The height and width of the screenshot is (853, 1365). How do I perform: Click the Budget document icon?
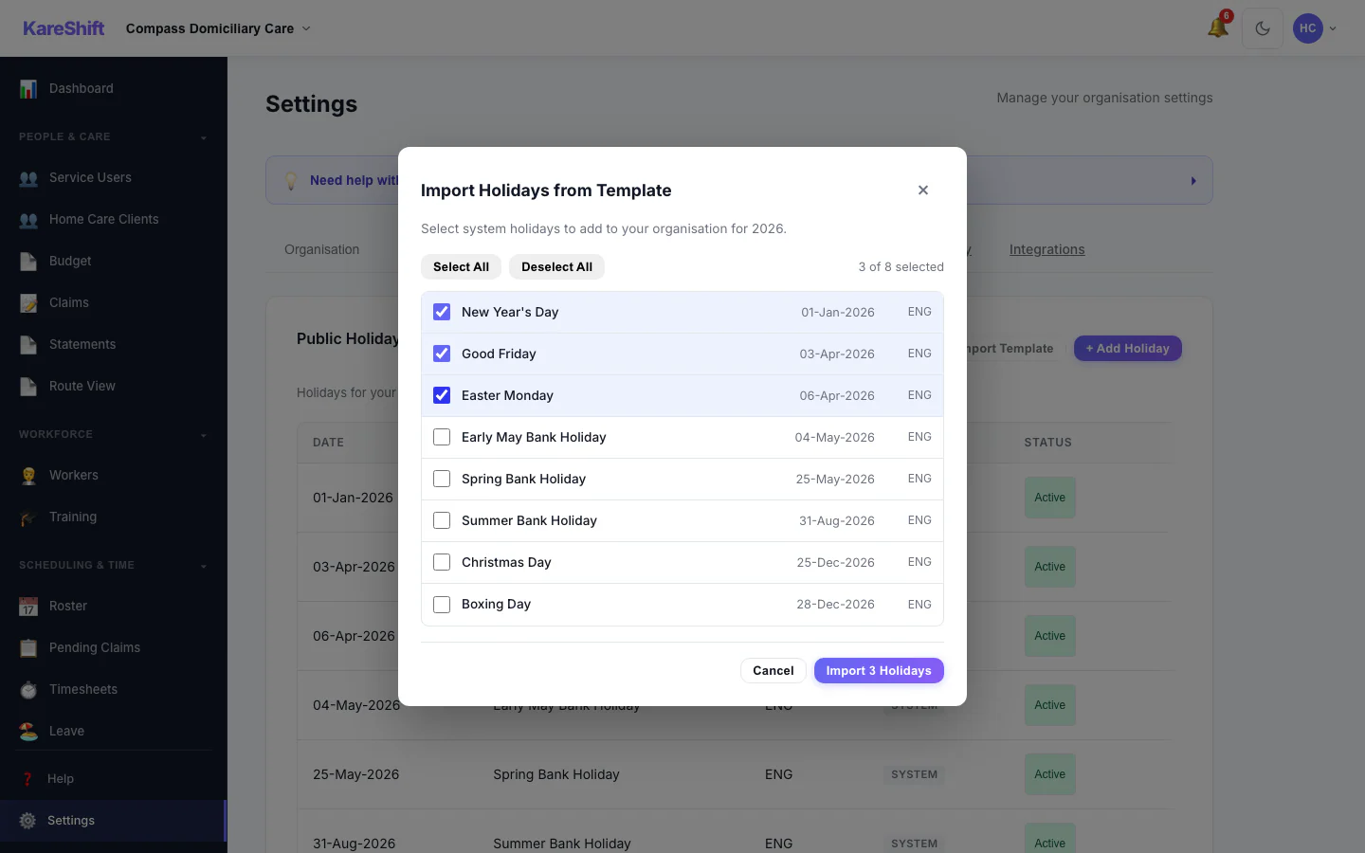28,262
